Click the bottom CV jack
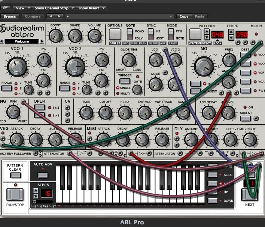This screenshot has width=265, height=227. point(67,120)
